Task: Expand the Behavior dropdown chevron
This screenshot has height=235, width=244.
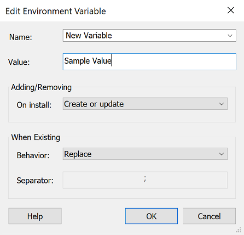Action: click(x=222, y=154)
